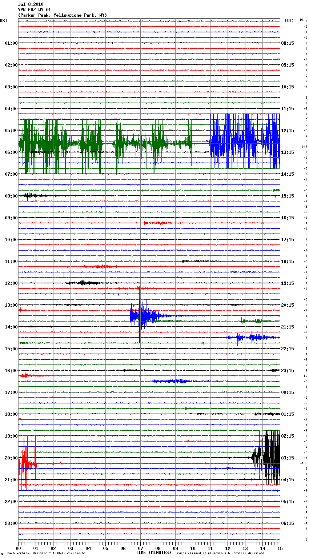Click the DC offset value 847

(x=304, y=147)
